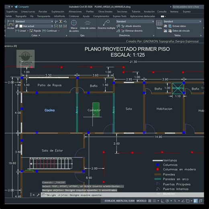The image size is (209, 209).
Task: Open the Superficies menu
Action: [12, 12]
